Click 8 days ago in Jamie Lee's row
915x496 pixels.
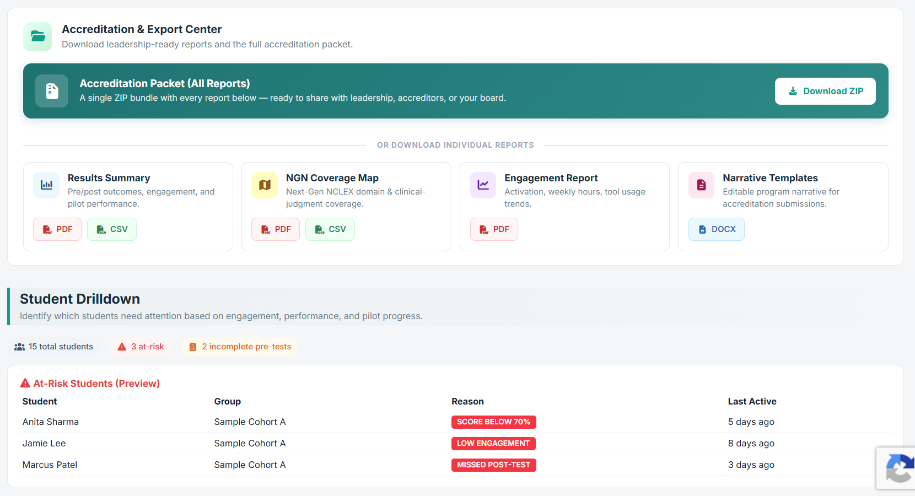(x=751, y=443)
